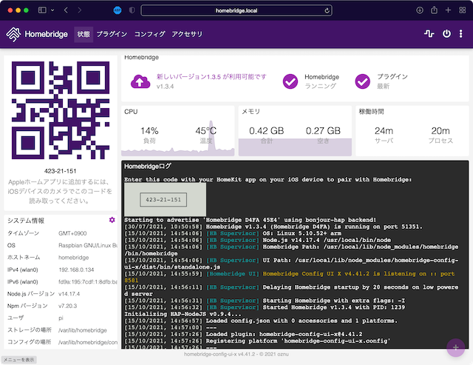The height and width of the screenshot is (365, 473).
Task: Click the メモリ widget title
Action: click(251, 112)
